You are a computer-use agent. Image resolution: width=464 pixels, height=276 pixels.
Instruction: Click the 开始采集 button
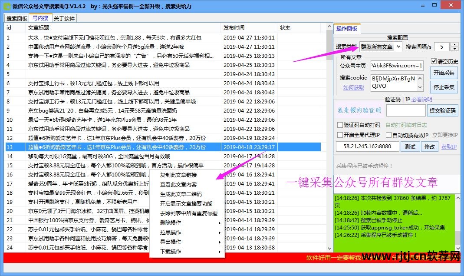coord(444,73)
